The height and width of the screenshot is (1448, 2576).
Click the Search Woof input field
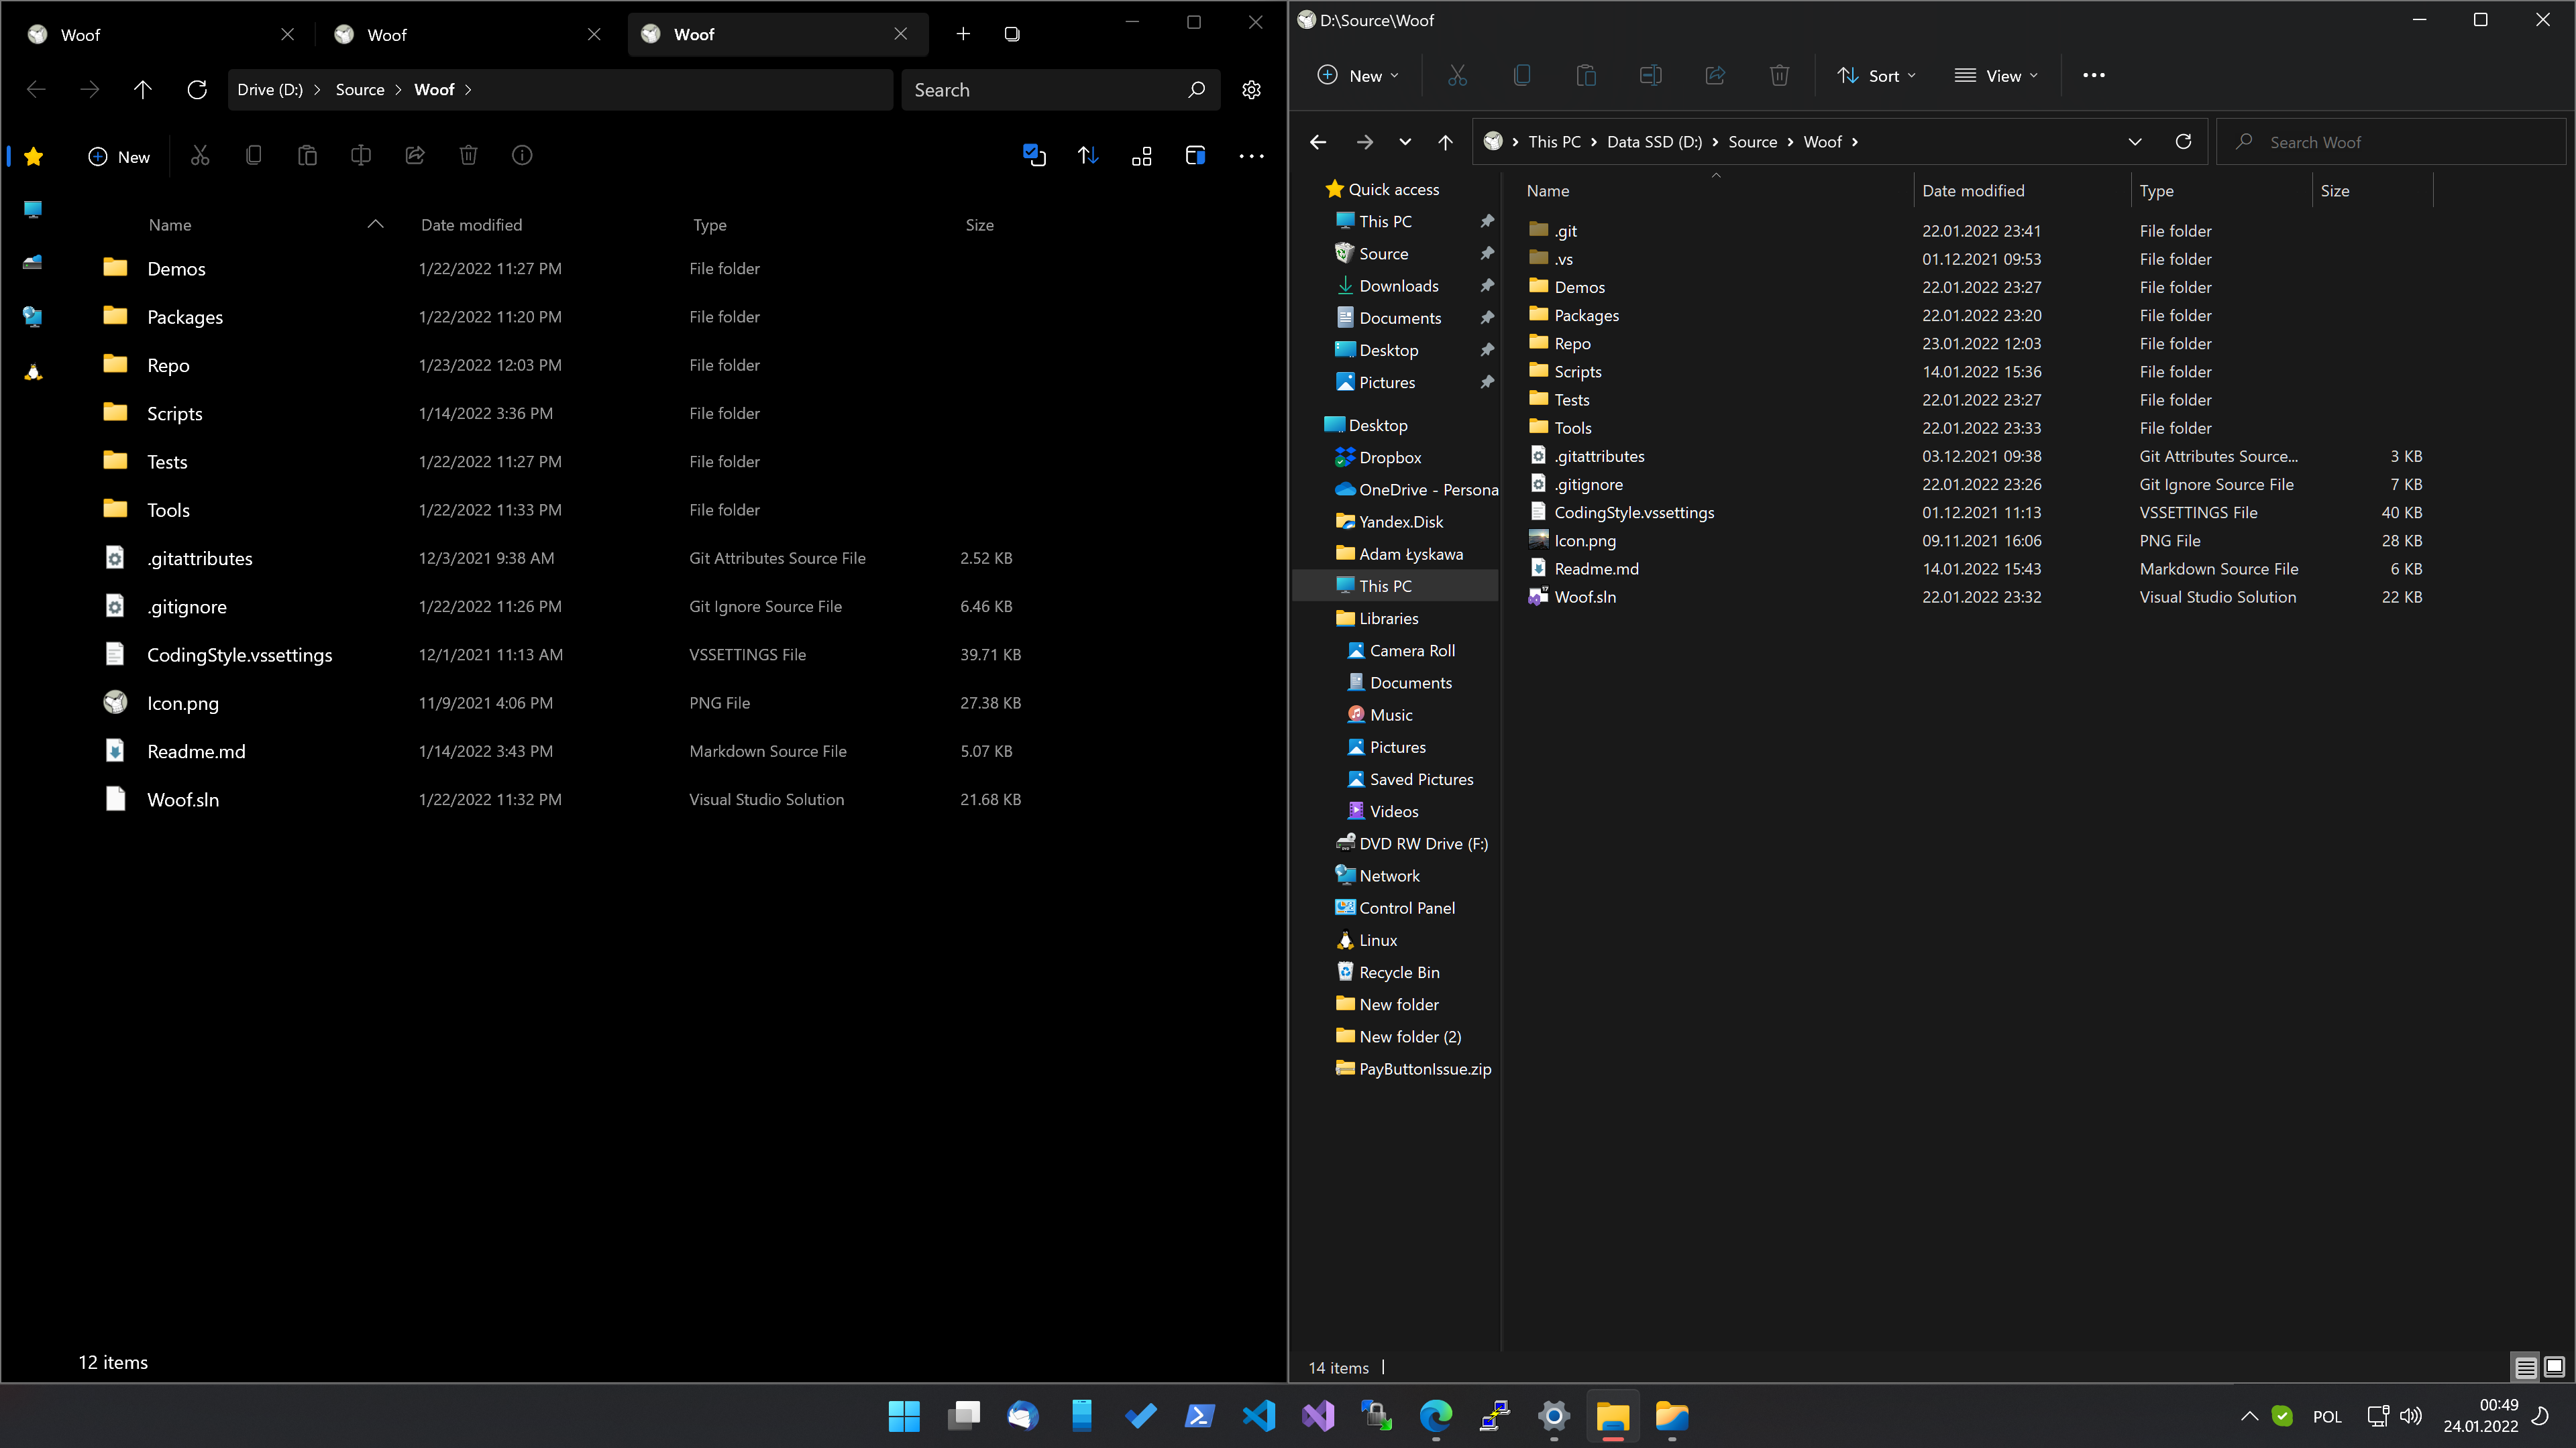click(x=2390, y=142)
